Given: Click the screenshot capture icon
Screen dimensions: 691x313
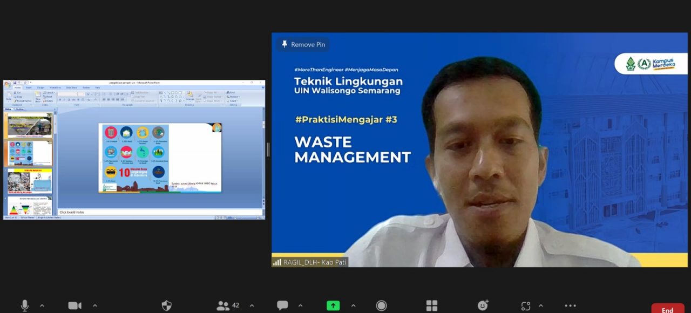Looking at the screenshot, I should pos(526,306).
